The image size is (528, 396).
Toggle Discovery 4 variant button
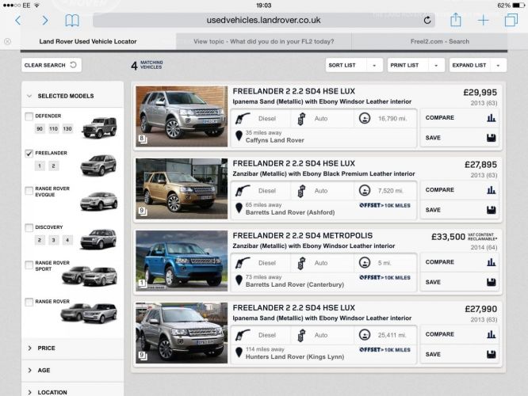tap(67, 240)
